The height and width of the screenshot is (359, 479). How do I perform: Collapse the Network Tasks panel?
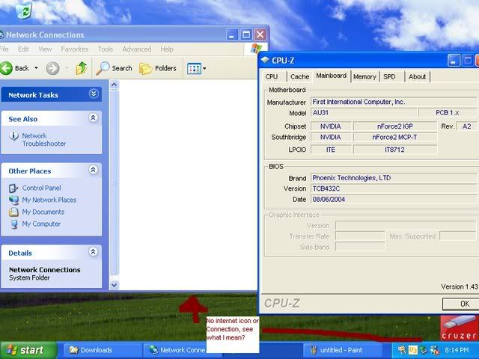point(94,94)
